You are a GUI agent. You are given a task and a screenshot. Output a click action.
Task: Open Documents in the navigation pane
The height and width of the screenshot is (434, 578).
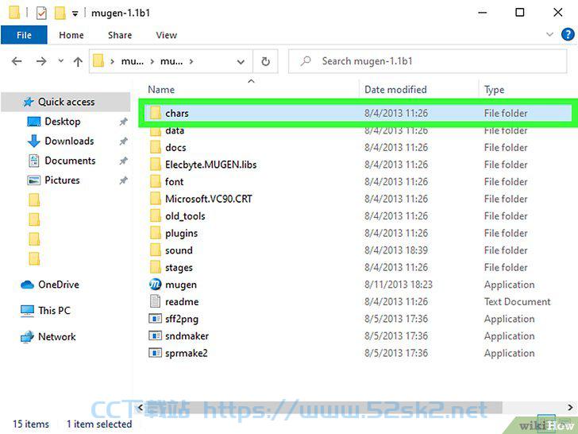[x=70, y=161]
